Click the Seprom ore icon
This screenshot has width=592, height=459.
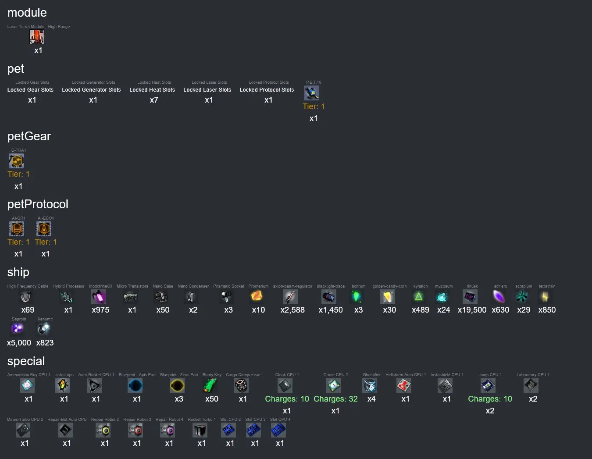pos(17,329)
